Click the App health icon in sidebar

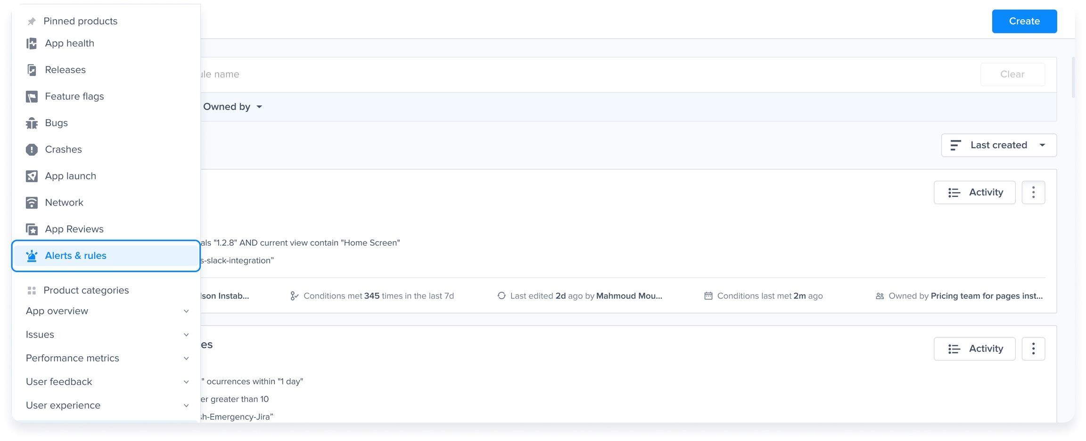point(32,43)
